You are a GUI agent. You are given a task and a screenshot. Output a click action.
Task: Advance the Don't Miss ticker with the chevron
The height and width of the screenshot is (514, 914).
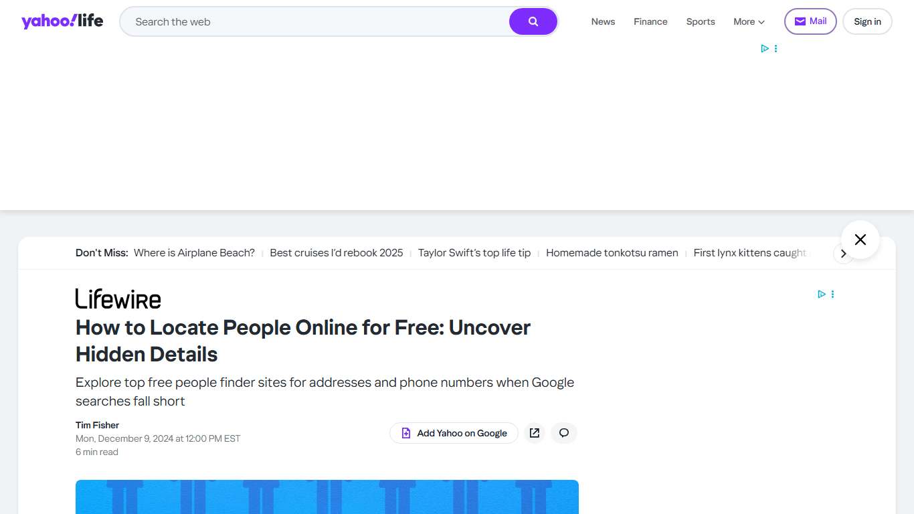pyautogui.click(x=844, y=254)
